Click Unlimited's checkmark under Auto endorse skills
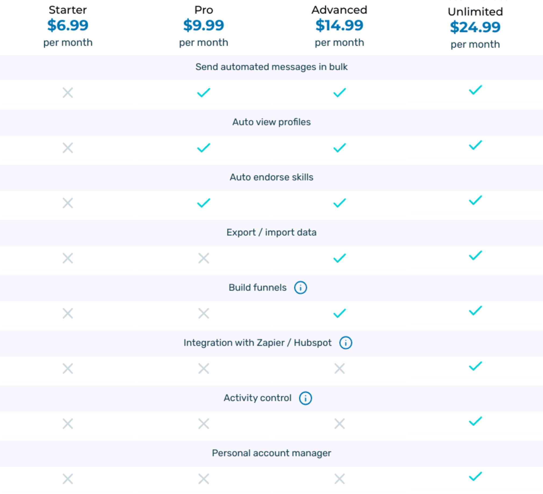The width and height of the screenshot is (543, 494). coord(475,200)
